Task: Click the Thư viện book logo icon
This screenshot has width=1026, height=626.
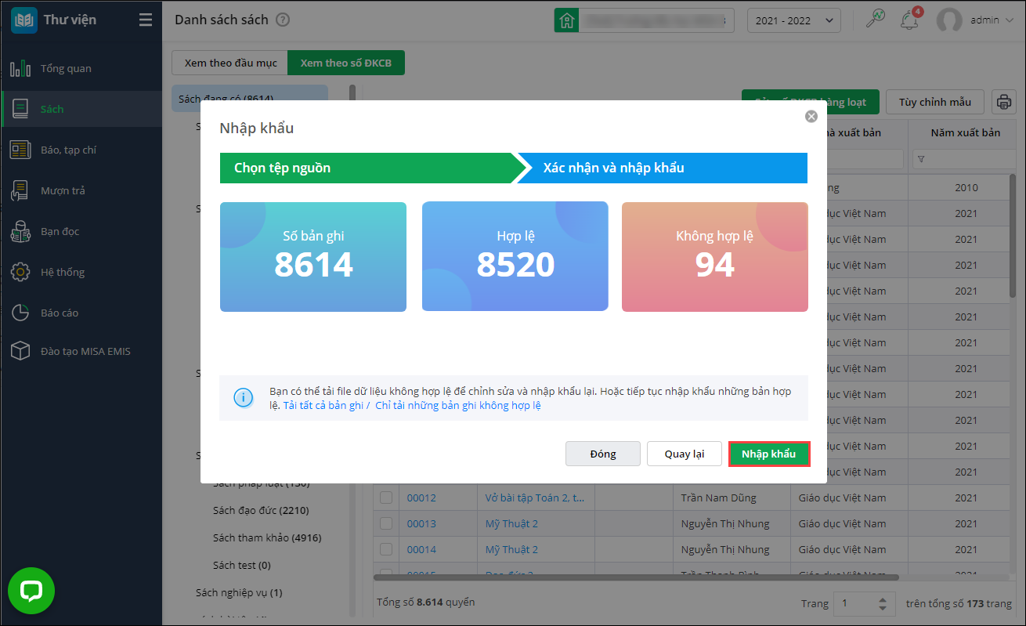Action: pos(23,20)
